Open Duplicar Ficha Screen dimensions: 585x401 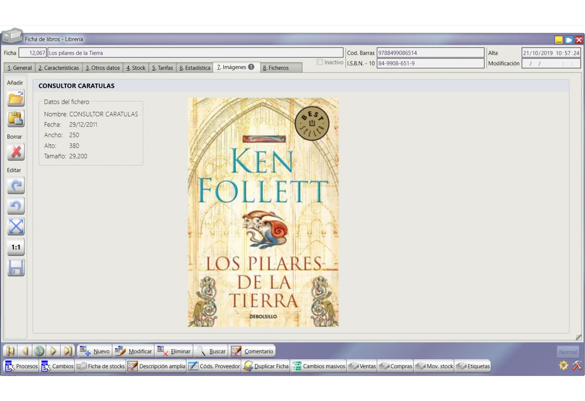pyautogui.click(x=266, y=366)
